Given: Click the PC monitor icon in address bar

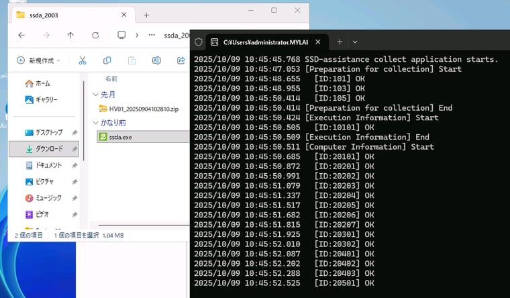Looking at the screenshot, I should click(121, 35).
